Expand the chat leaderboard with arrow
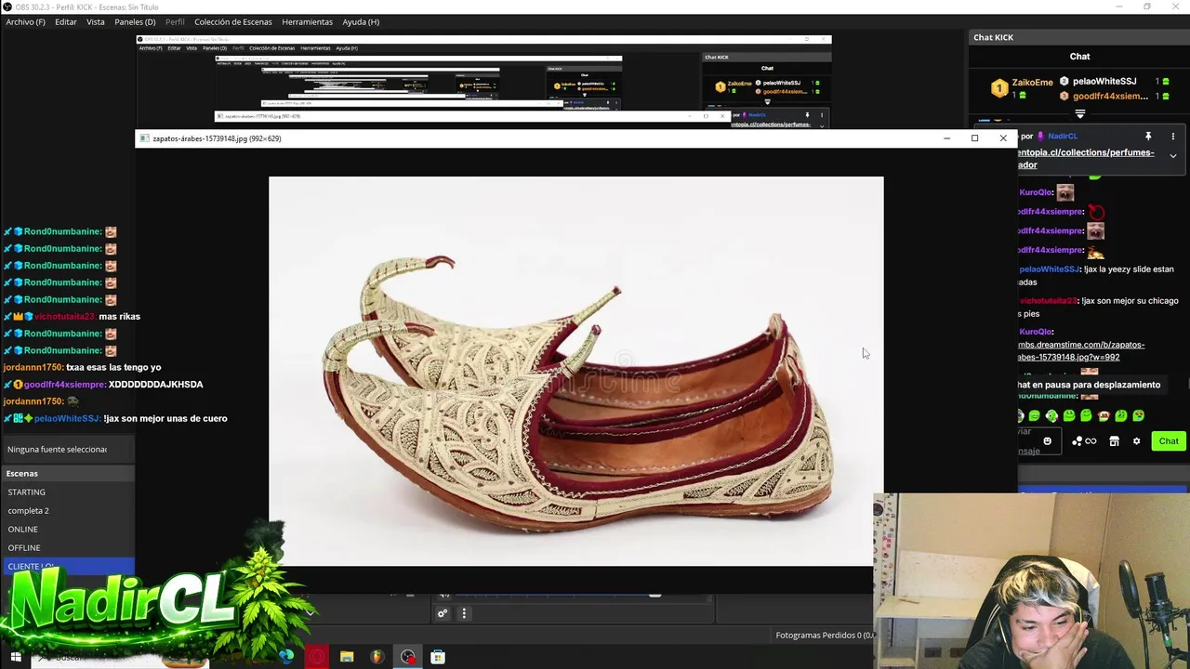Screen dimensions: 1190x669 1080,113
